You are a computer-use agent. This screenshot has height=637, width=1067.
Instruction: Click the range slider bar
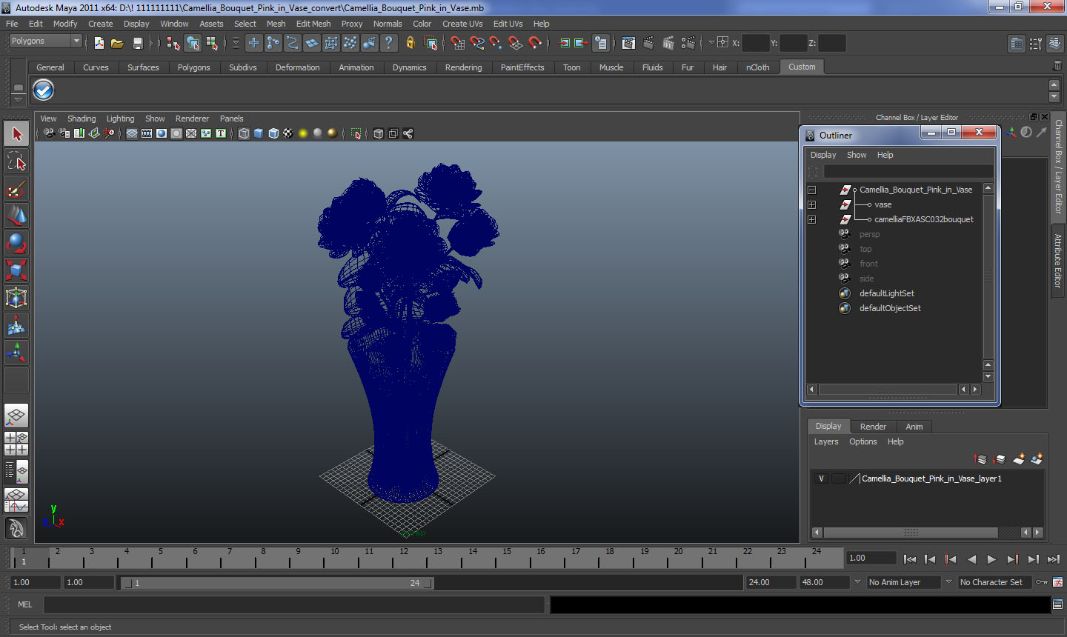coord(276,583)
